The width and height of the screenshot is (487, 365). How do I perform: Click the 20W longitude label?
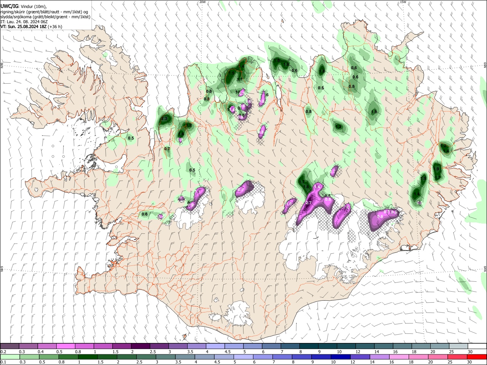pyautogui.click(x=202, y=2)
